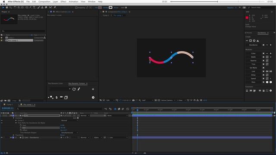
Task: Collapse the Trim Paths group
Action: (16, 123)
